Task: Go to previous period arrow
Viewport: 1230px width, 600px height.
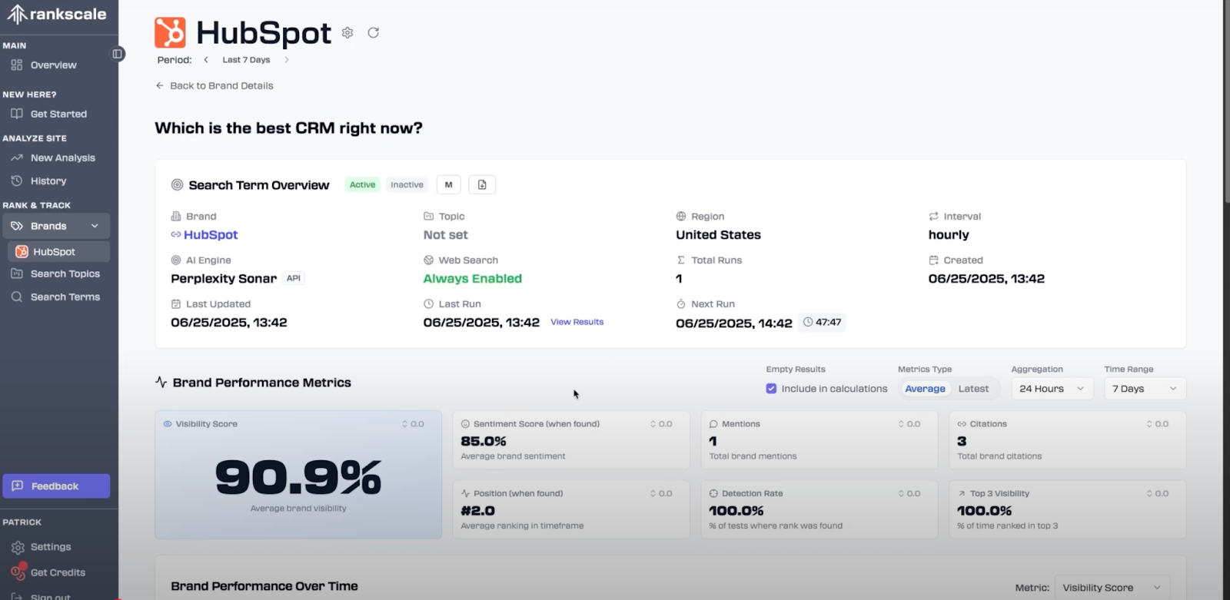Action: tap(206, 60)
